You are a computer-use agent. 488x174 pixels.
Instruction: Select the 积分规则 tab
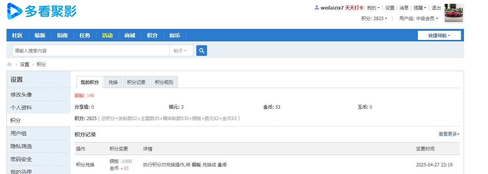[x=164, y=82]
